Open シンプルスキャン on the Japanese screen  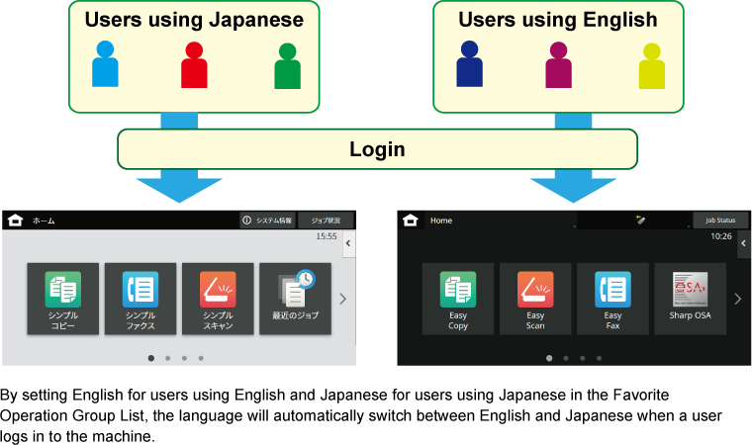pyautogui.click(x=218, y=299)
